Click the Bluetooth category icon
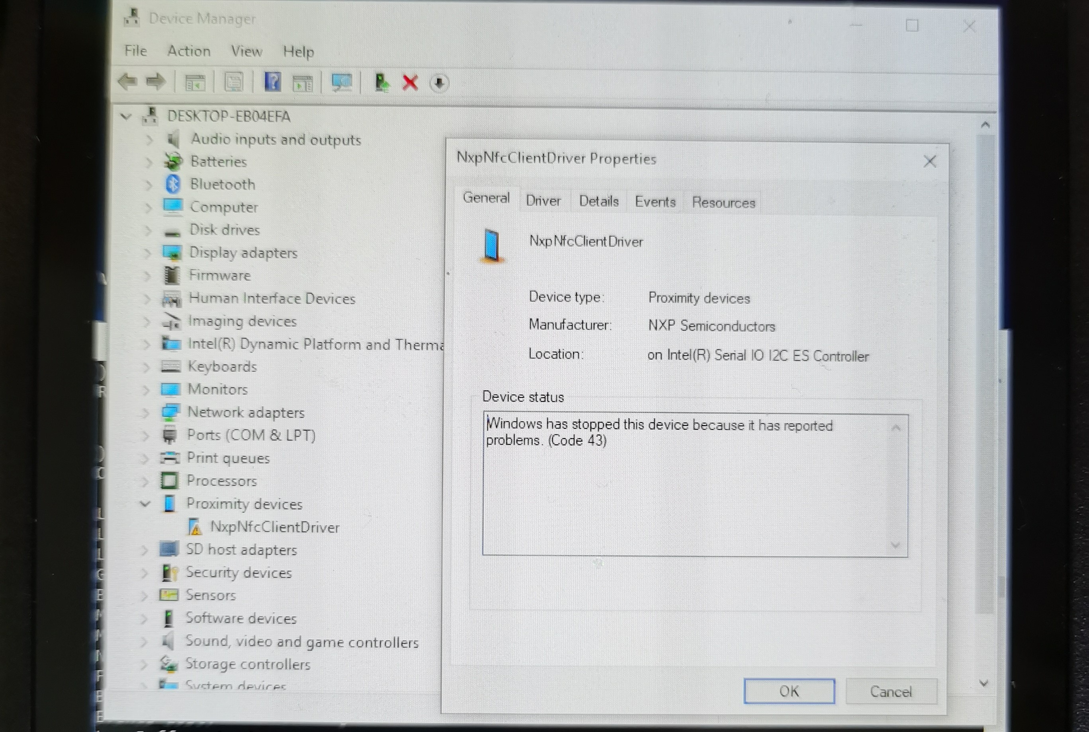Screen dimensions: 1089x732 pyautogui.click(x=173, y=184)
